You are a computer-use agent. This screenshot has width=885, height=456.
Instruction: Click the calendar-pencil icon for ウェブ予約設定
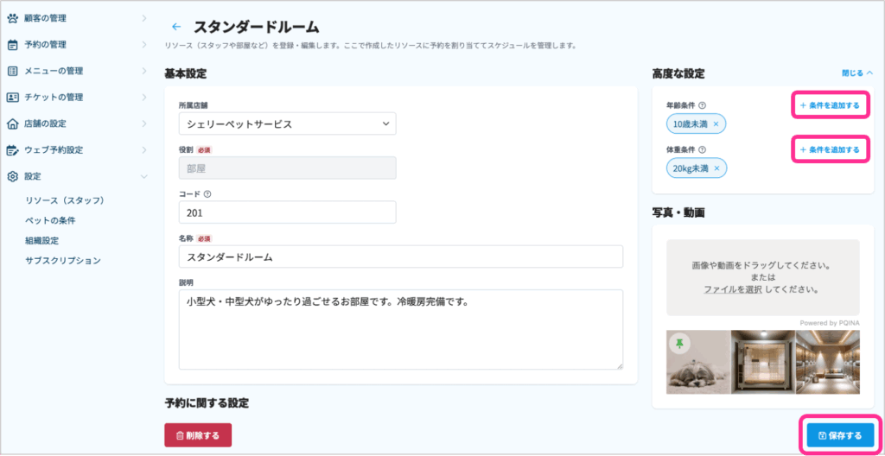[x=12, y=150]
